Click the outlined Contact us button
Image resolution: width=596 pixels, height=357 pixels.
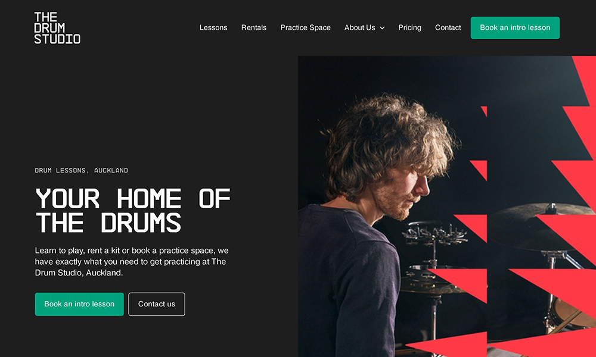(x=157, y=304)
